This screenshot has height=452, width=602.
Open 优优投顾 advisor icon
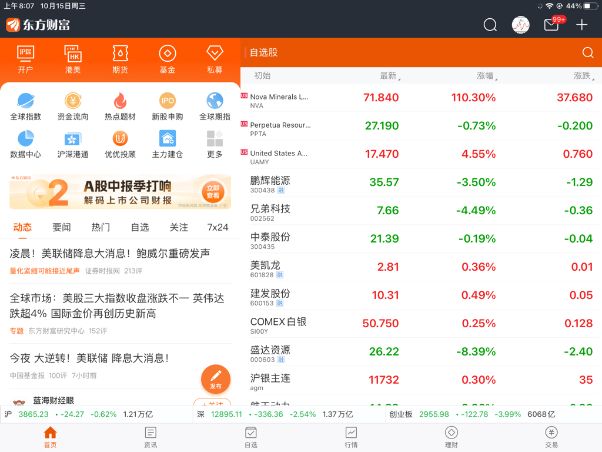[x=120, y=144]
